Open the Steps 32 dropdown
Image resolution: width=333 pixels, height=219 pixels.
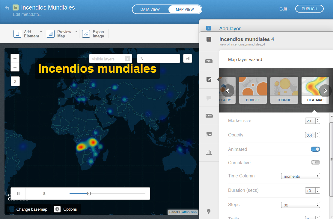301,205
